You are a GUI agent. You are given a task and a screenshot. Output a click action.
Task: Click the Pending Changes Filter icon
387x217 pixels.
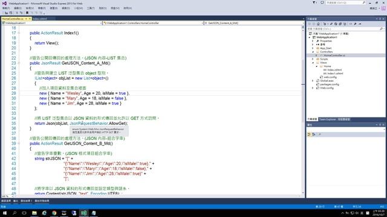[x=325, y=24]
